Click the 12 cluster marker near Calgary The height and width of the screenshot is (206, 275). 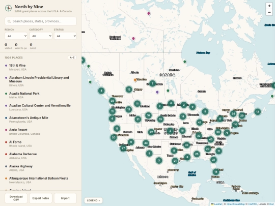pyautogui.click(x=129, y=90)
